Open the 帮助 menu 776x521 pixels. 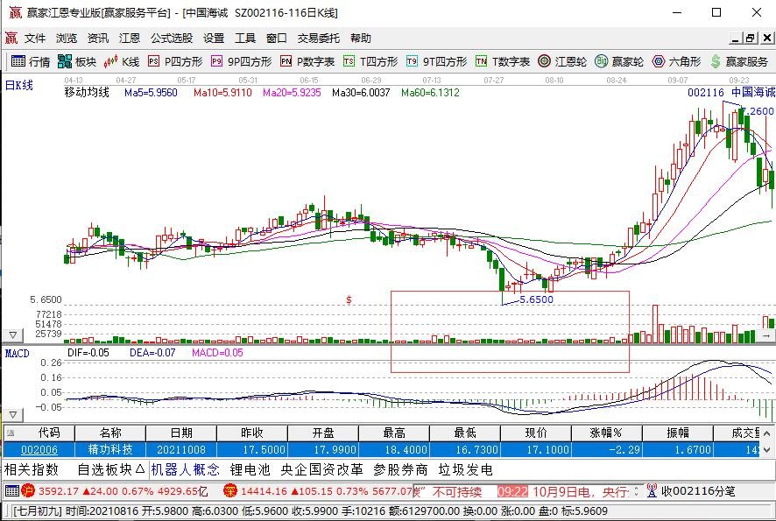point(361,39)
